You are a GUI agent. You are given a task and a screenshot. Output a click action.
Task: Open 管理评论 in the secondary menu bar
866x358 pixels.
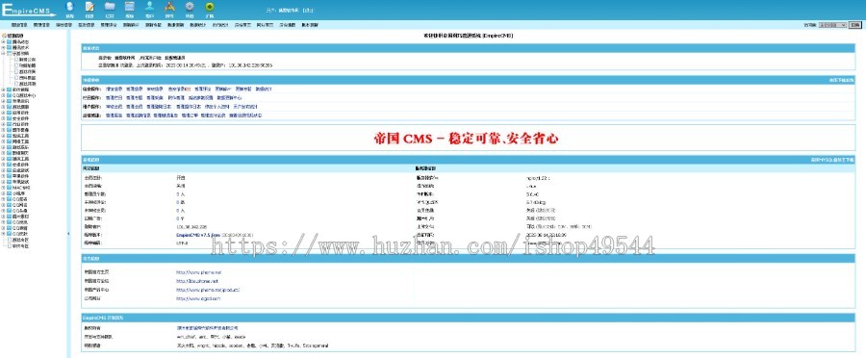109,25
